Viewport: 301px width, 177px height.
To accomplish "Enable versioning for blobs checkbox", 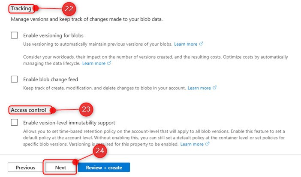I will [x=15, y=35].
